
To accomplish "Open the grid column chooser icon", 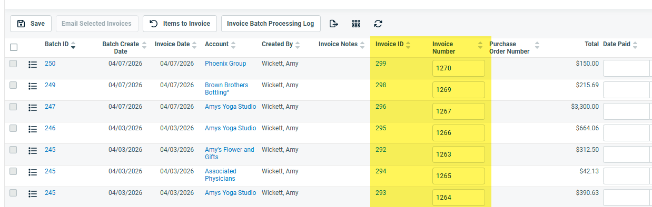I will coord(356,24).
